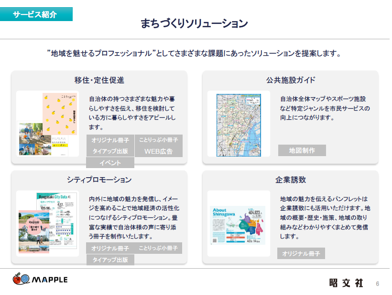Click the 地図制作 tag
The image size is (392, 295).
[x=302, y=150]
